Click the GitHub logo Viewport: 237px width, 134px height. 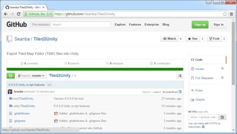[x=17, y=24]
